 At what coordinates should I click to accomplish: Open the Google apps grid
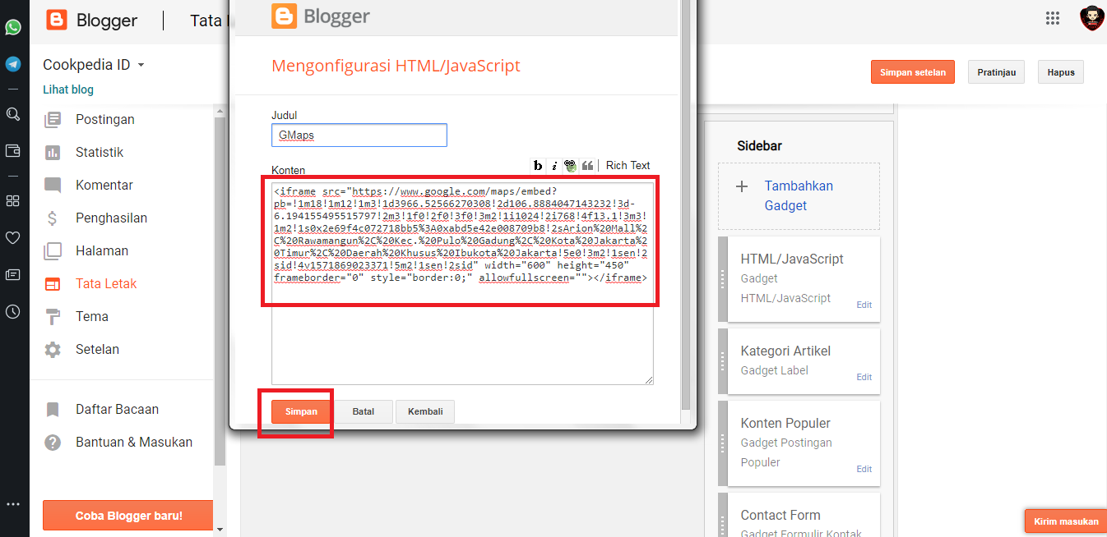[x=1052, y=18]
